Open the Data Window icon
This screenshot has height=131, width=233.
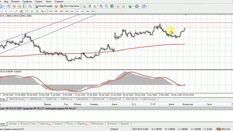(14, 6)
